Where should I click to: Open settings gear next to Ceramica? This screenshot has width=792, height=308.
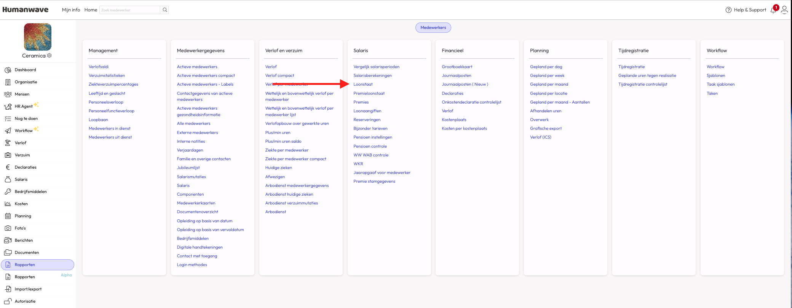(49, 56)
